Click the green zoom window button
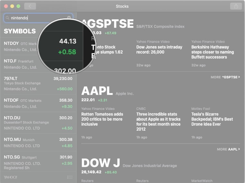Viewport: 245px width, 183px height. coord(18,6)
